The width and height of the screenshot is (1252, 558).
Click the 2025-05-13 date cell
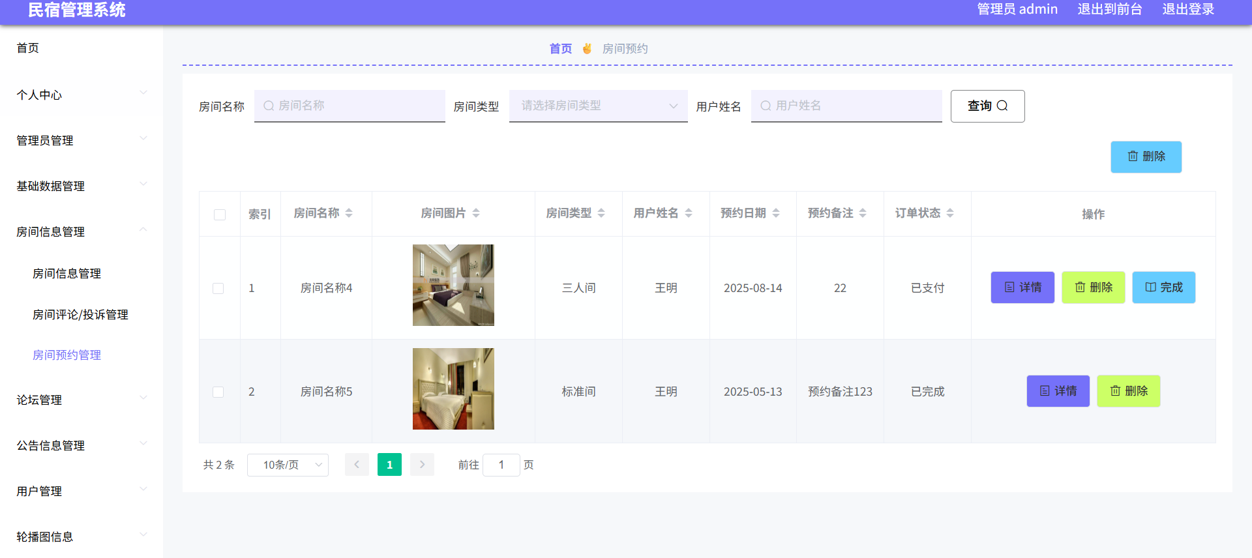pos(753,392)
